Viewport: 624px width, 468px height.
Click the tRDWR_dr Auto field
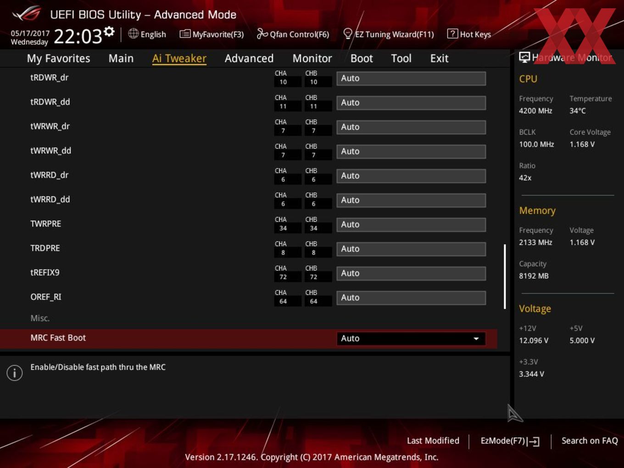[x=411, y=78]
